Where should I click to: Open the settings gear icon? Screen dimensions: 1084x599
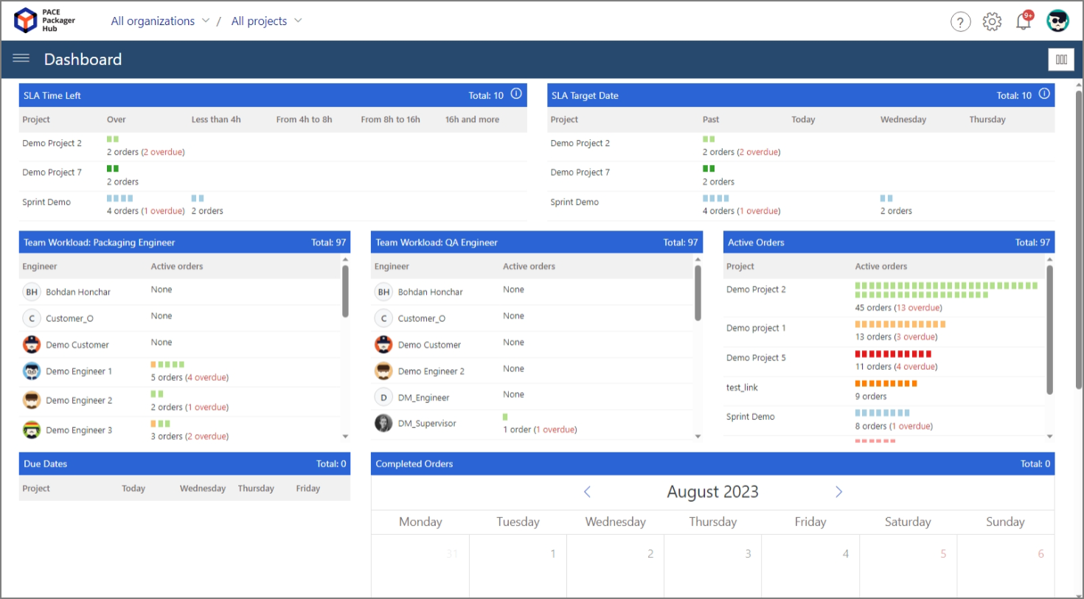pyautogui.click(x=992, y=21)
